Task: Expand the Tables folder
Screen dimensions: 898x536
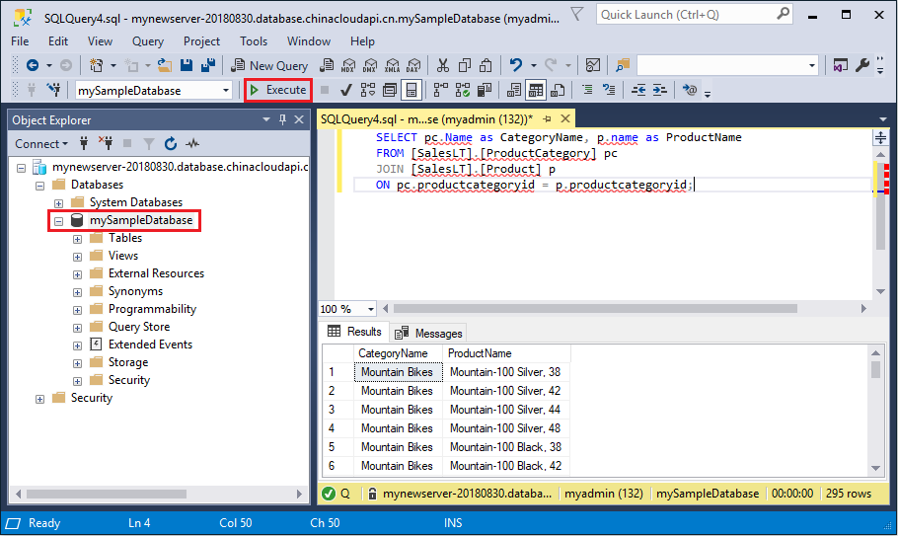Action: tap(77, 239)
